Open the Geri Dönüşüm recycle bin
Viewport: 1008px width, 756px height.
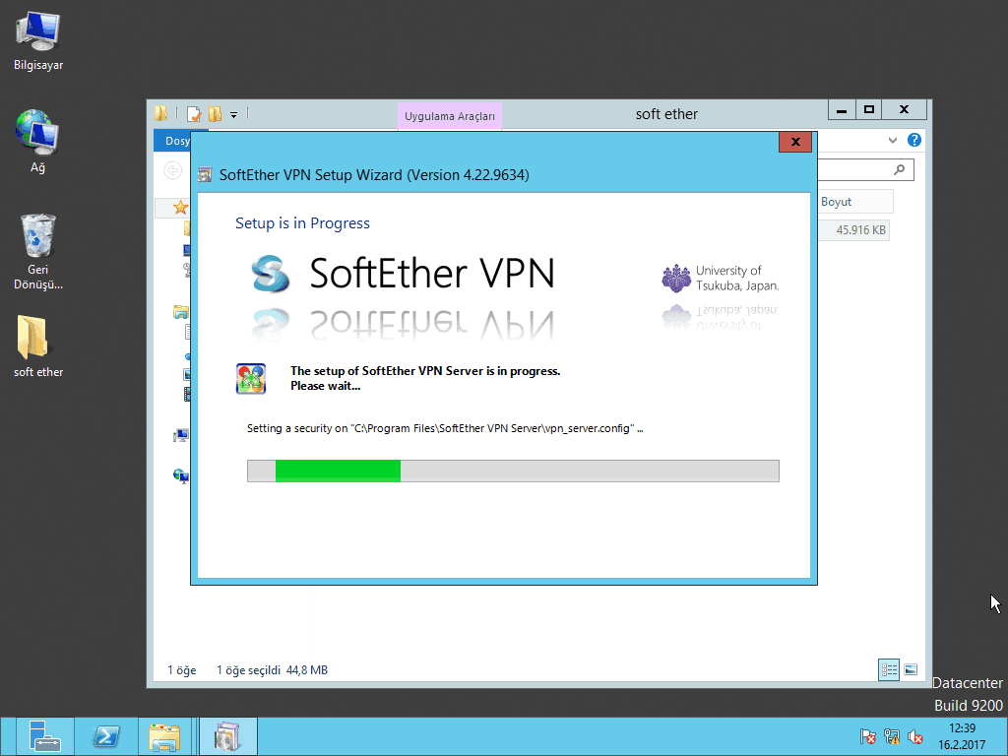[38, 252]
